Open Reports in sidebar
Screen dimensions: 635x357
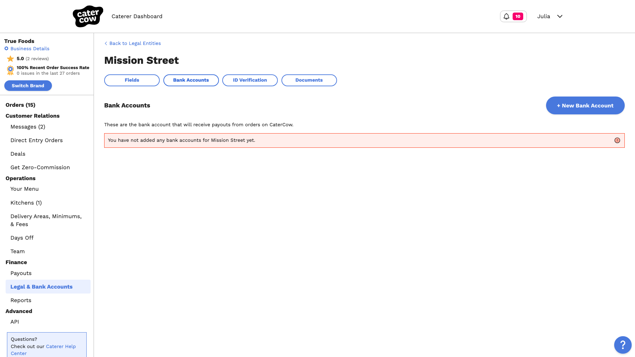coord(21,300)
